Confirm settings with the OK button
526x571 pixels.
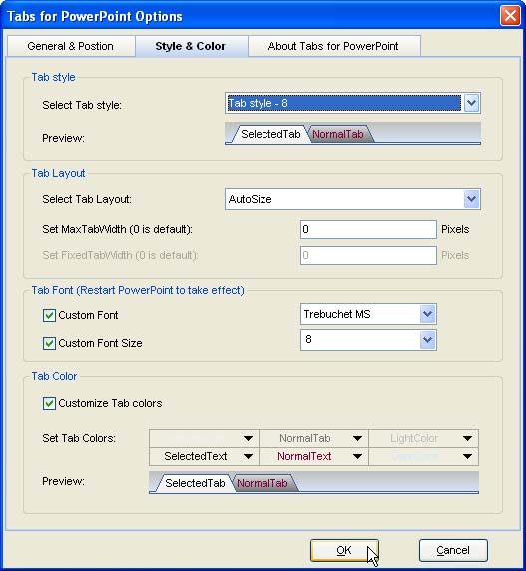coord(344,551)
